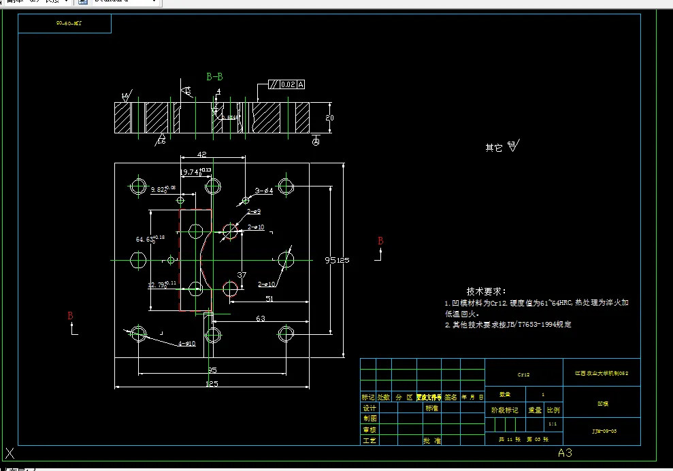This screenshot has height=471, width=673.
Task: Select the 年 月 日 header cell
Action: (472, 397)
